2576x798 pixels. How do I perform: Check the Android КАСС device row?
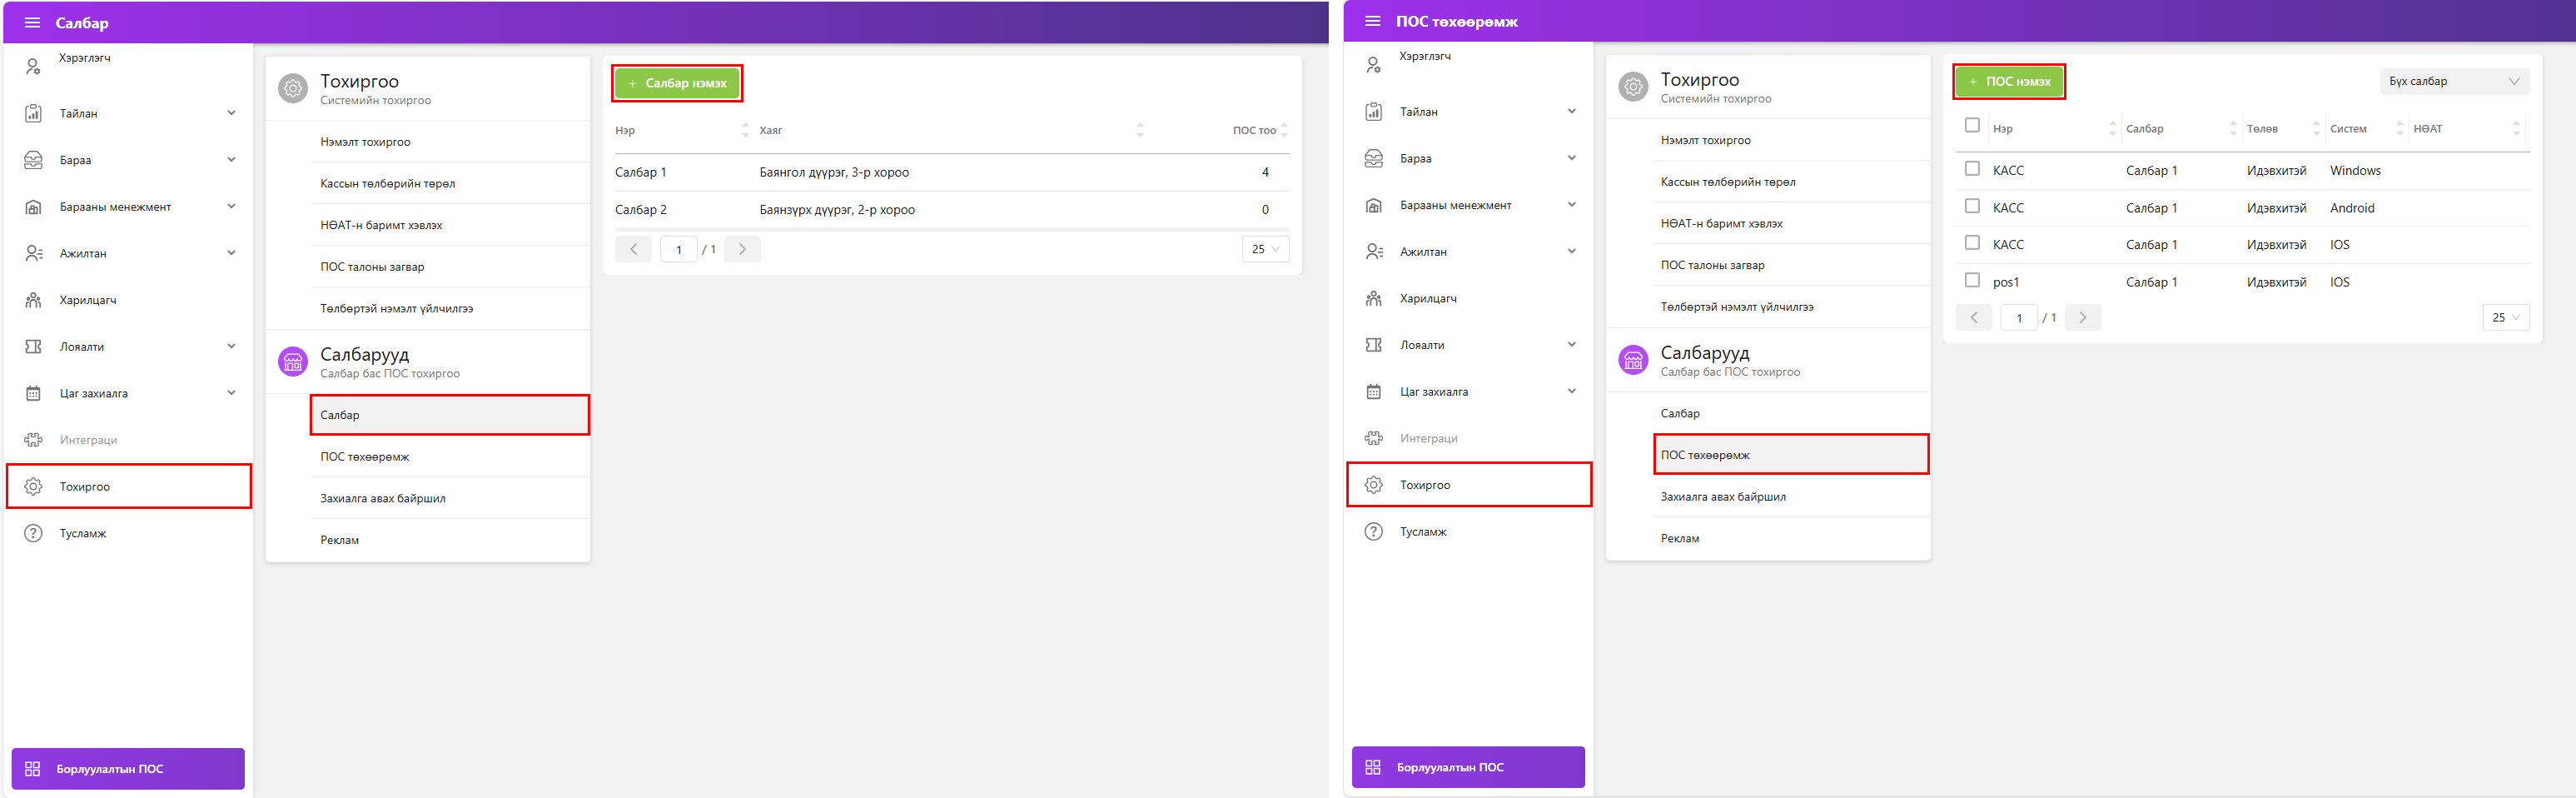pyautogui.click(x=1972, y=206)
